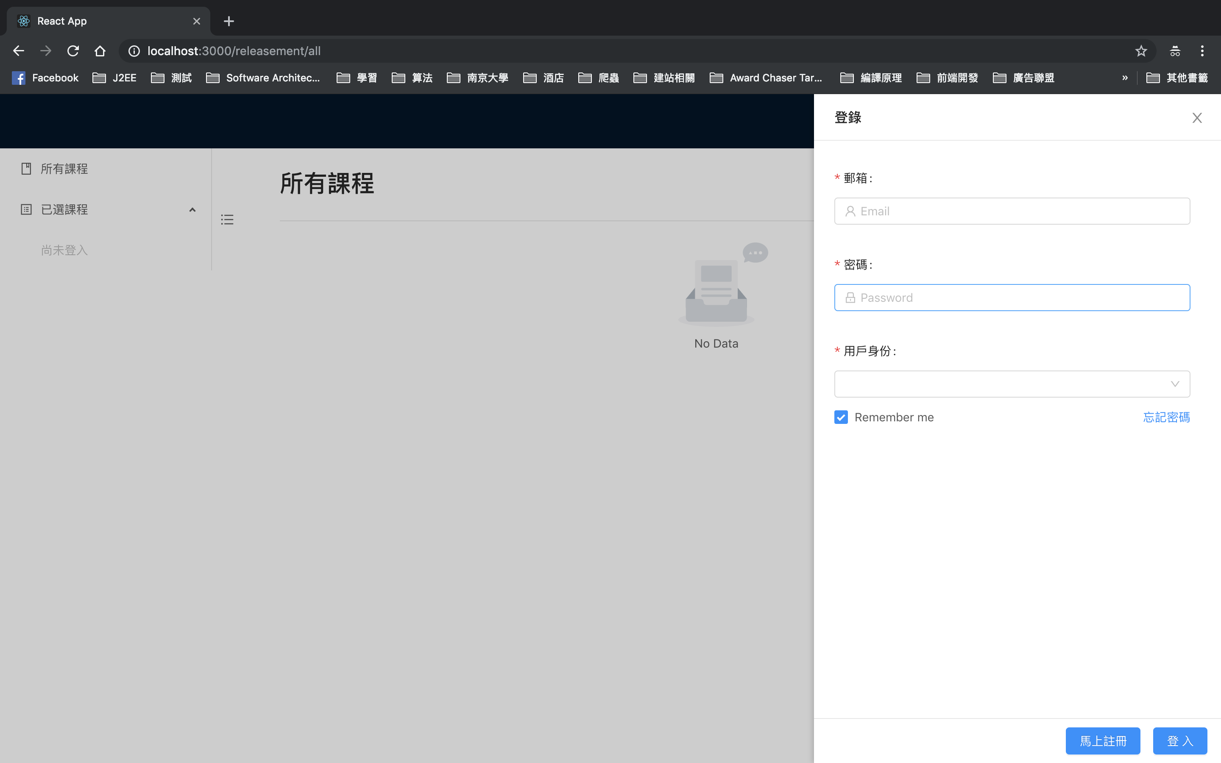Screen dimensions: 1221x763
Task: Click the Password input field
Action: (1019, 298)
